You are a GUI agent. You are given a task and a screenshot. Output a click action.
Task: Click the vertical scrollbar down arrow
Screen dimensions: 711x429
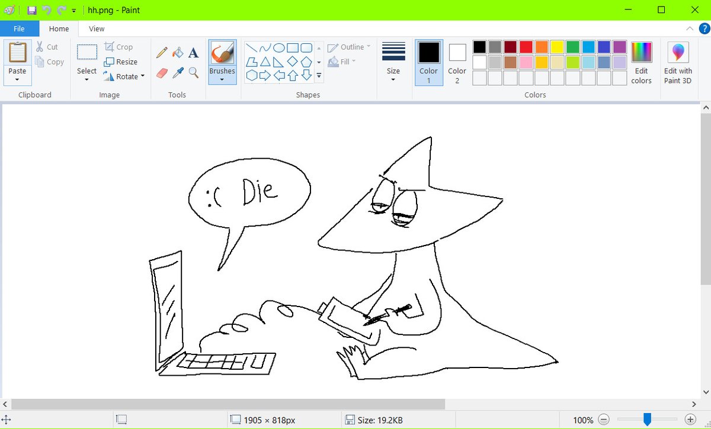[706, 392]
